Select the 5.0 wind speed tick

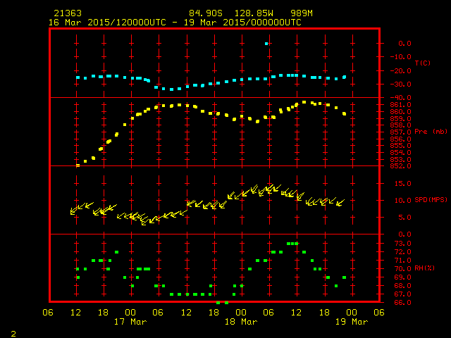coord(404,218)
